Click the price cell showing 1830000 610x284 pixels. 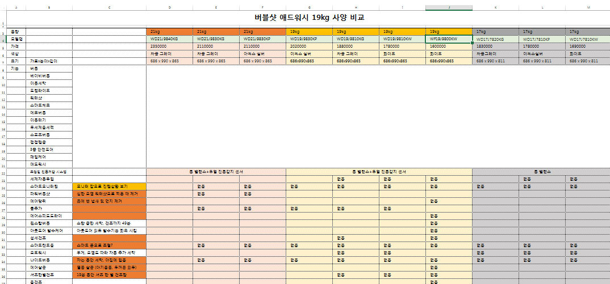(495, 46)
